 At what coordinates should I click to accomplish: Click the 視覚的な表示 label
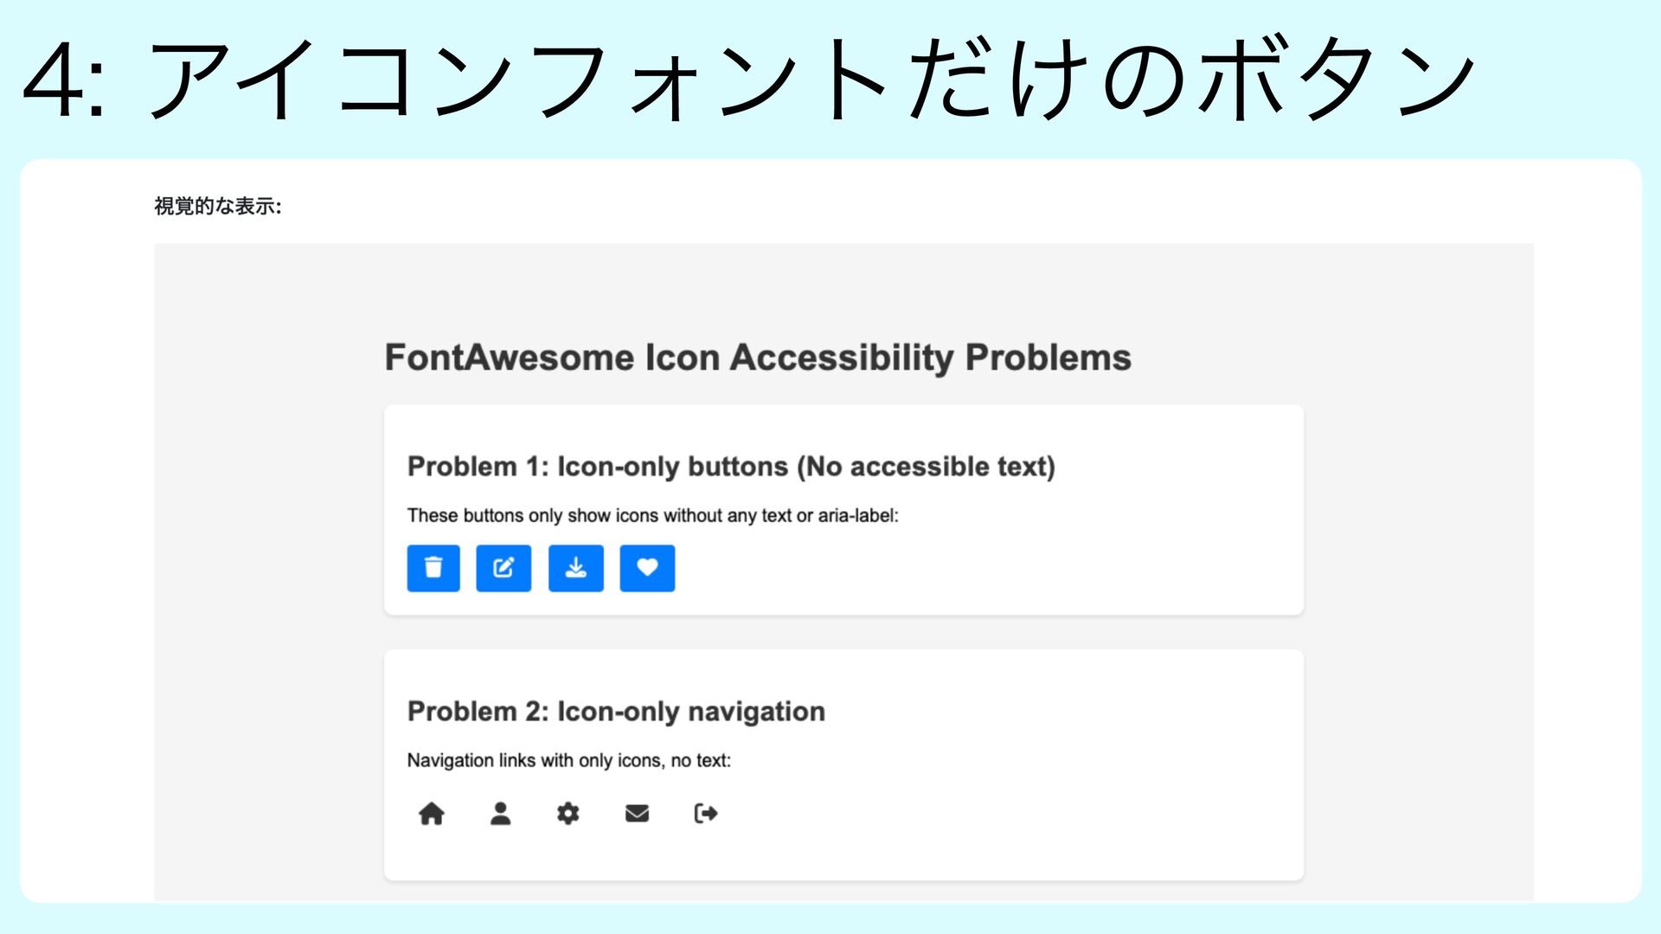point(218,206)
